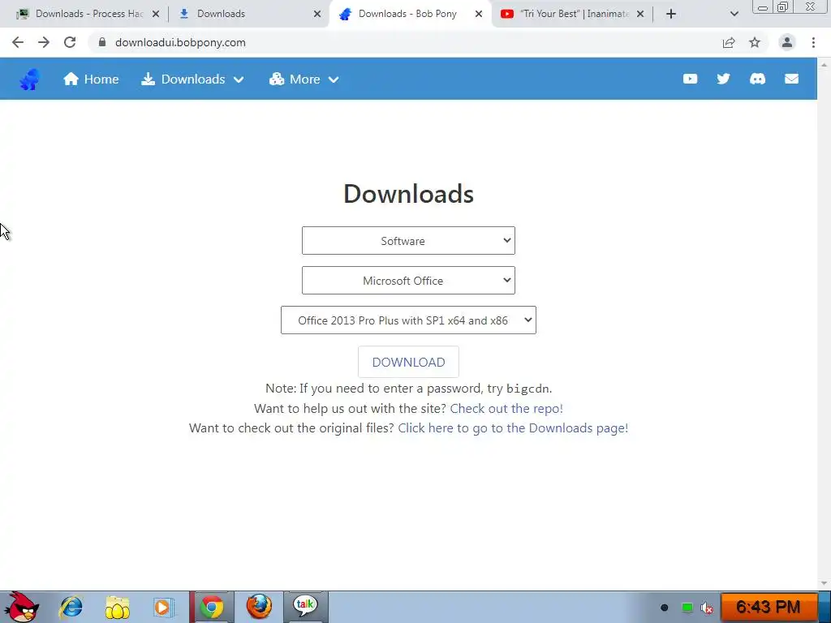
Task: Click the page scrollbar down arrow
Action: [x=825, y=583]
